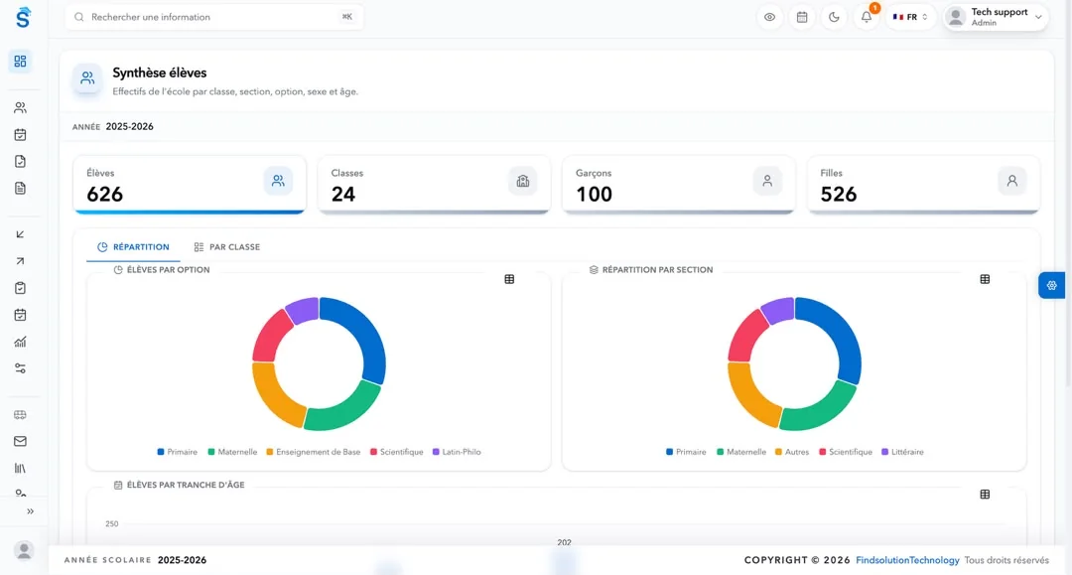Open the Tech support Admin user menu
Image resolution: width=1072 pixels, height=575 pixels.
pyautogui.click(x=996, y=17)
